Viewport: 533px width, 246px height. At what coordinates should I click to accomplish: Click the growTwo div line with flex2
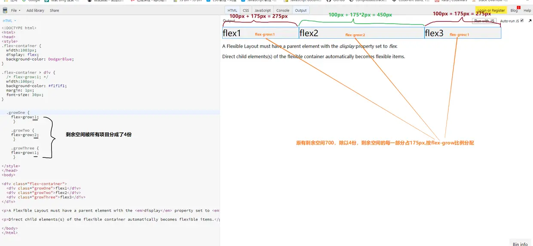(43, 193)
